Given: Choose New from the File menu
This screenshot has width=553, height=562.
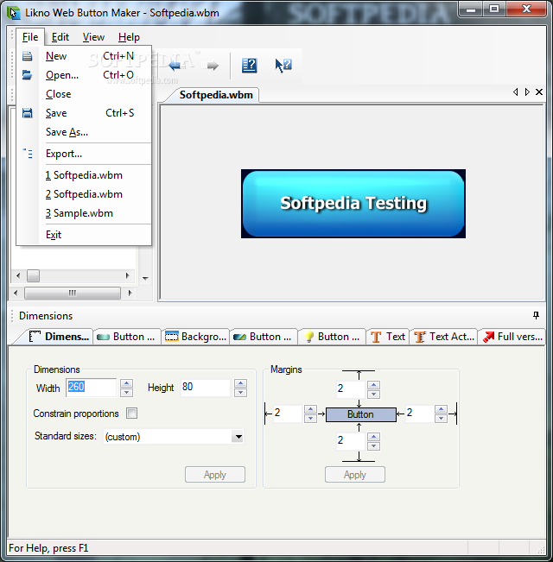Looking at the screenshot, I should [x=84, y=56].
